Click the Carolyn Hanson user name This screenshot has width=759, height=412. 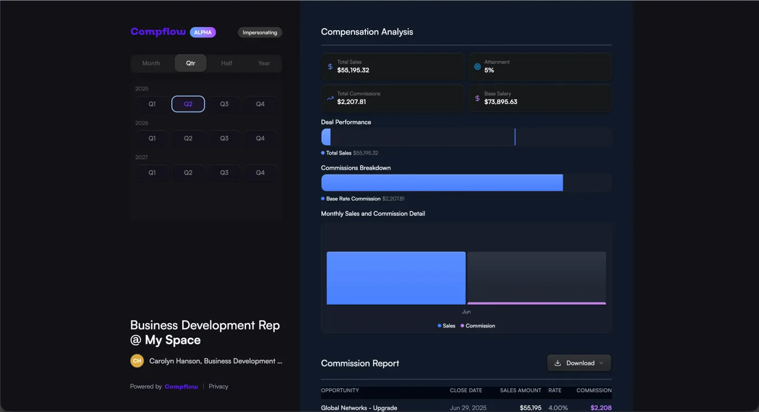[x=216, y=361]
